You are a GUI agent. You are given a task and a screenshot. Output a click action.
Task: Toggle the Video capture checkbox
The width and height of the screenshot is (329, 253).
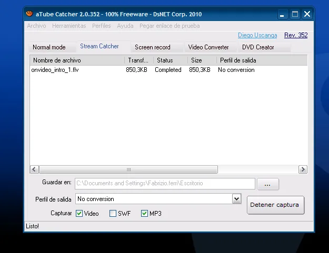click(79, 214)
